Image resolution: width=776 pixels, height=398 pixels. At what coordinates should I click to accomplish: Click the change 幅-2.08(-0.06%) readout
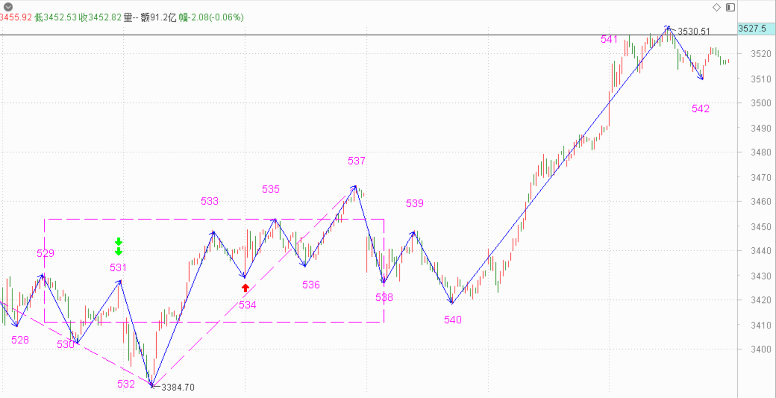click(211, 17)
